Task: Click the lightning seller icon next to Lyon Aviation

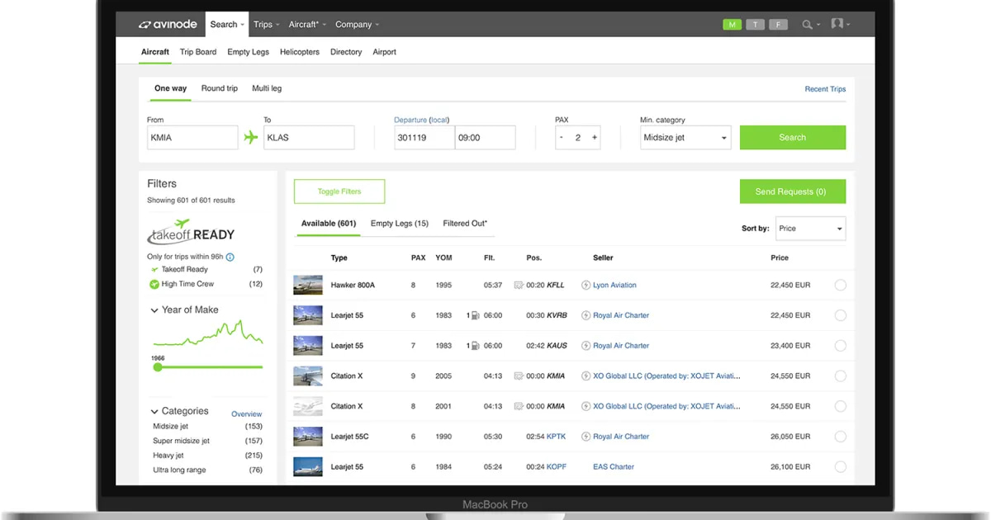Action: pos(586,284)
